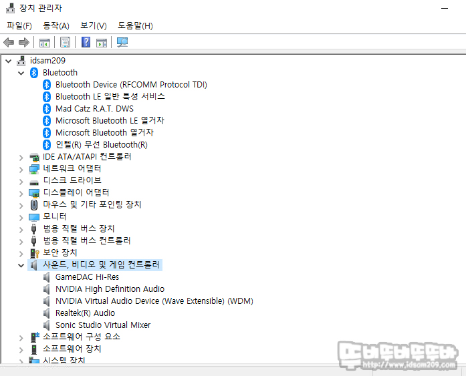Image resolution: width=466 pixels, height=376 pixels.
Task: Click the Realtek(R) Audio speaker icon
Action: [46, 313]
